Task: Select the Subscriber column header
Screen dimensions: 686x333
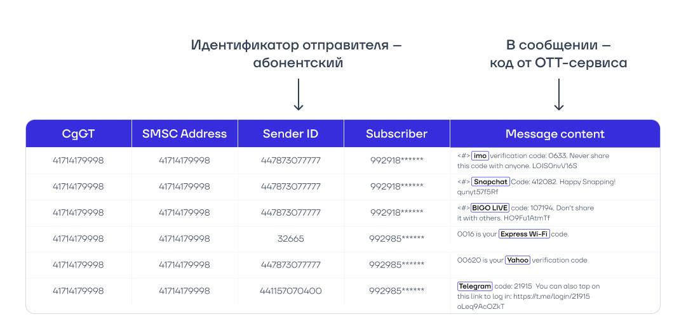Action: pos(396,134)
